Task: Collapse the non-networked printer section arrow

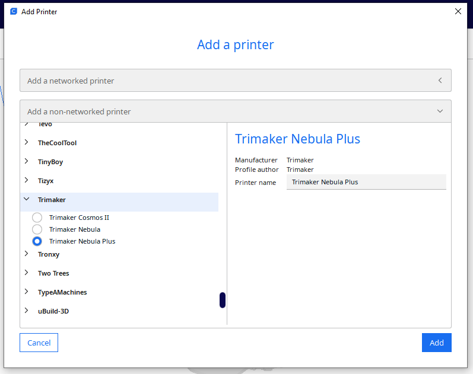Action: pyautogui.click(x=440, y=111)
